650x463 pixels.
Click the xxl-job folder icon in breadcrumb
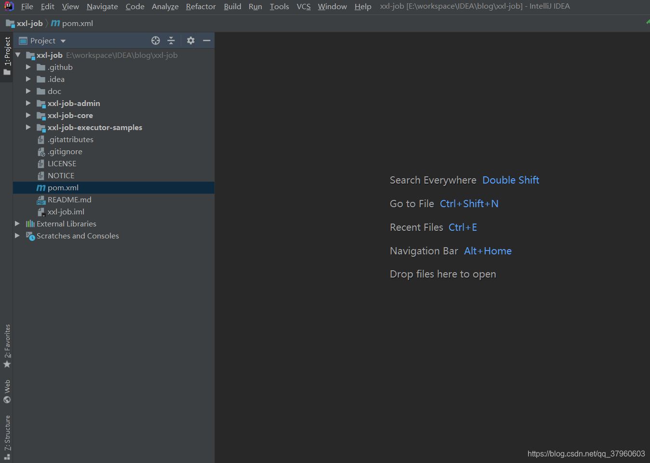coord(10,23)
